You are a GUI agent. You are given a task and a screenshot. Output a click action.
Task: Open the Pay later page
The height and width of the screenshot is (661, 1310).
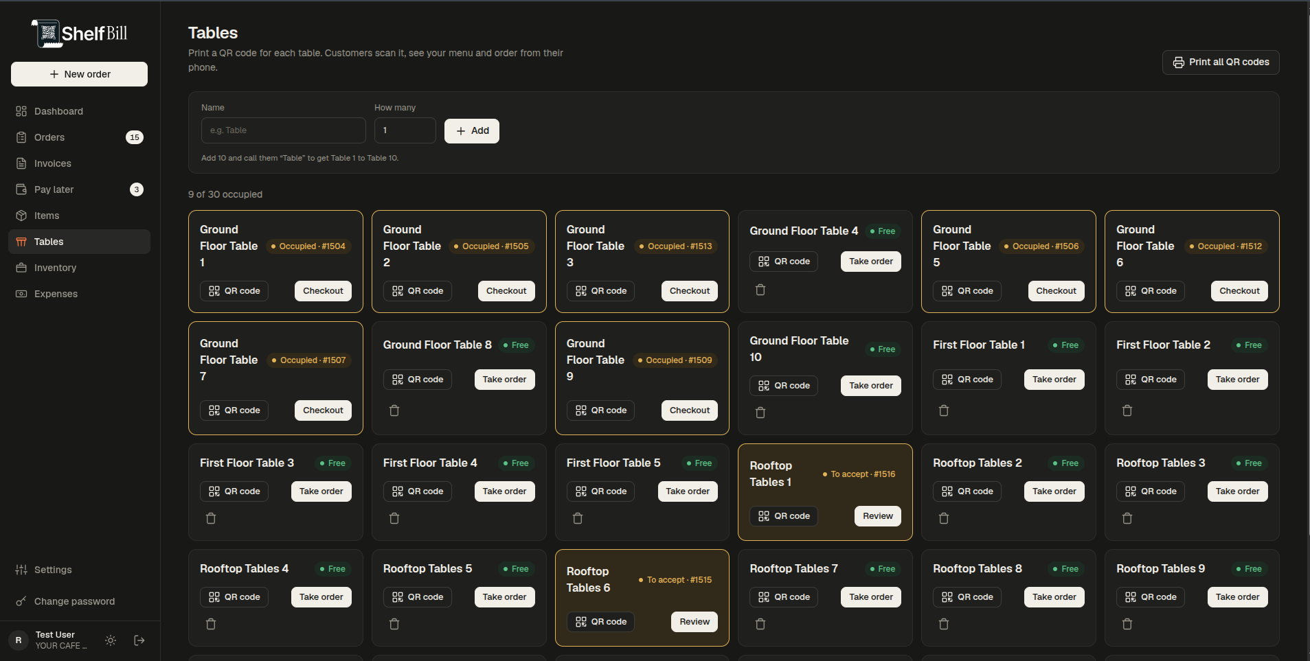(x=79, y=189)
